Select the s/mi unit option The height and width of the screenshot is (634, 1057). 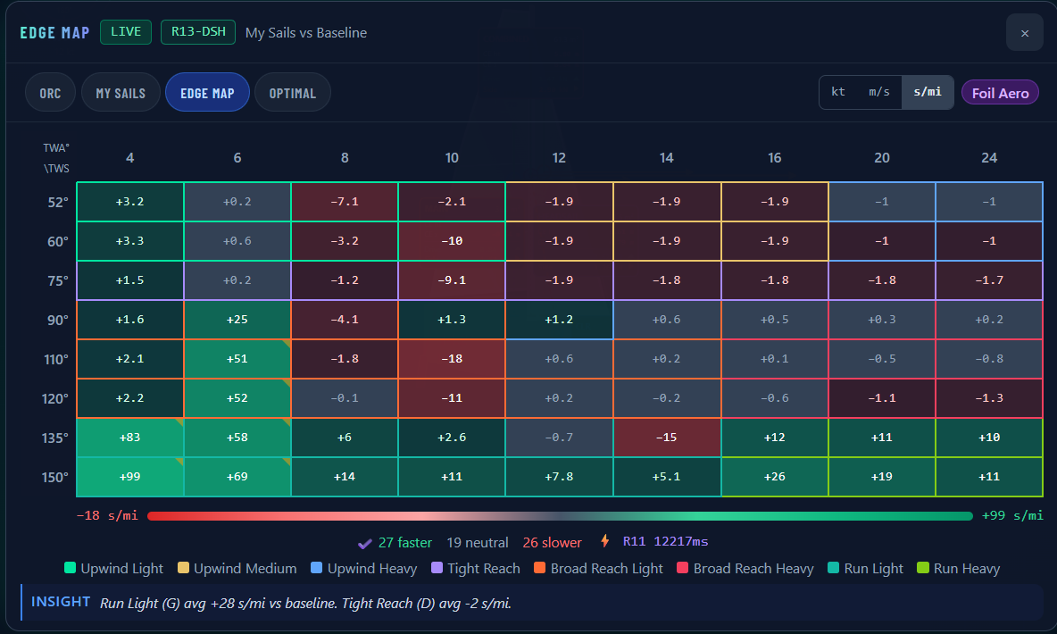pyautogui.click(x=928, y=92)
